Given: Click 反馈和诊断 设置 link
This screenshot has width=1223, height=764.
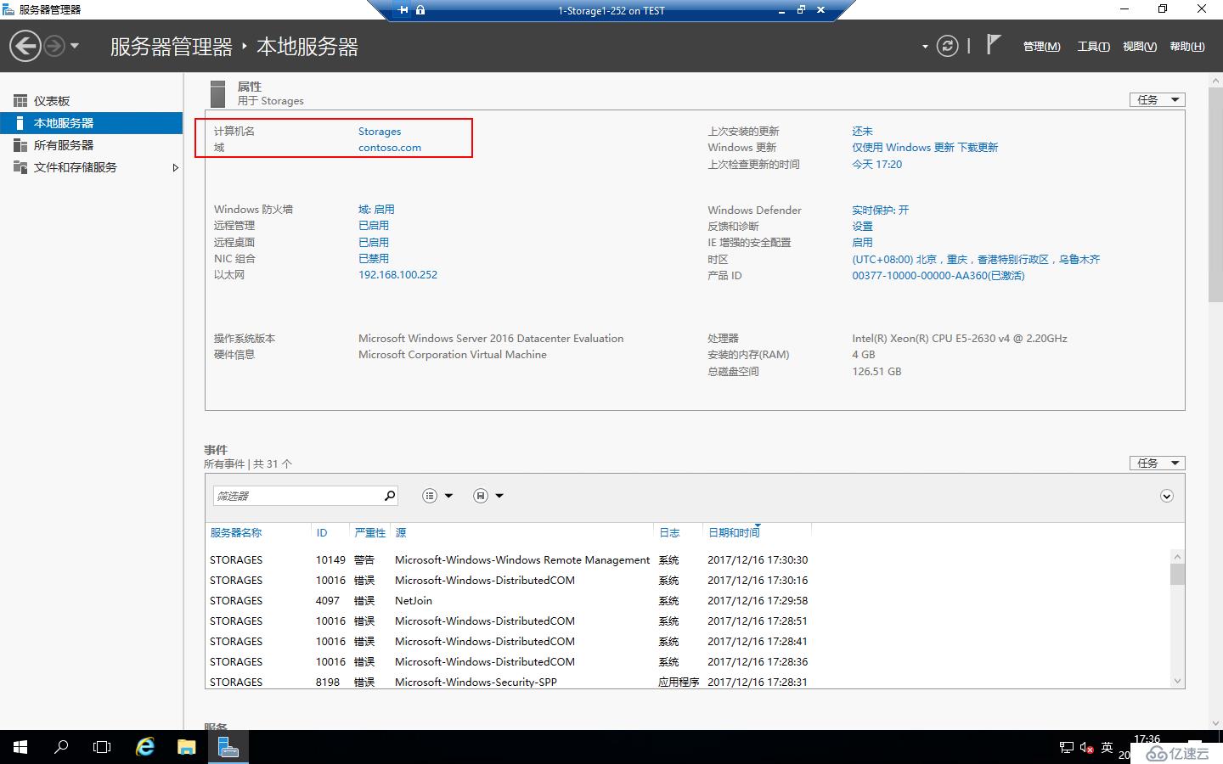Looking at the screenshot, I should click(x=862, y=227).
